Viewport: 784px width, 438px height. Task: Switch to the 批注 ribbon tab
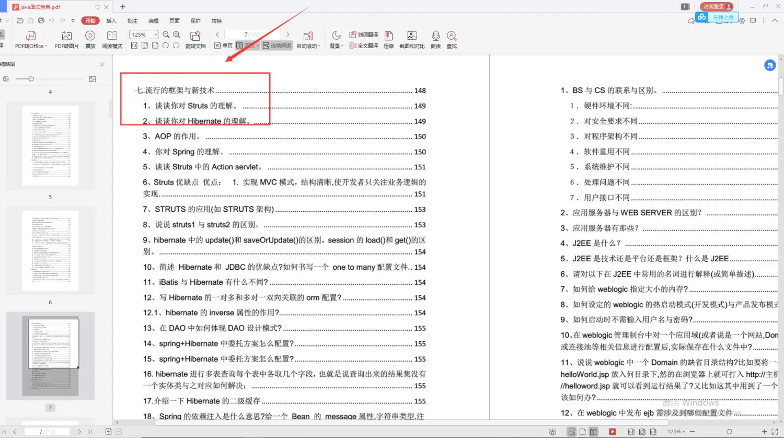[132, 21]
